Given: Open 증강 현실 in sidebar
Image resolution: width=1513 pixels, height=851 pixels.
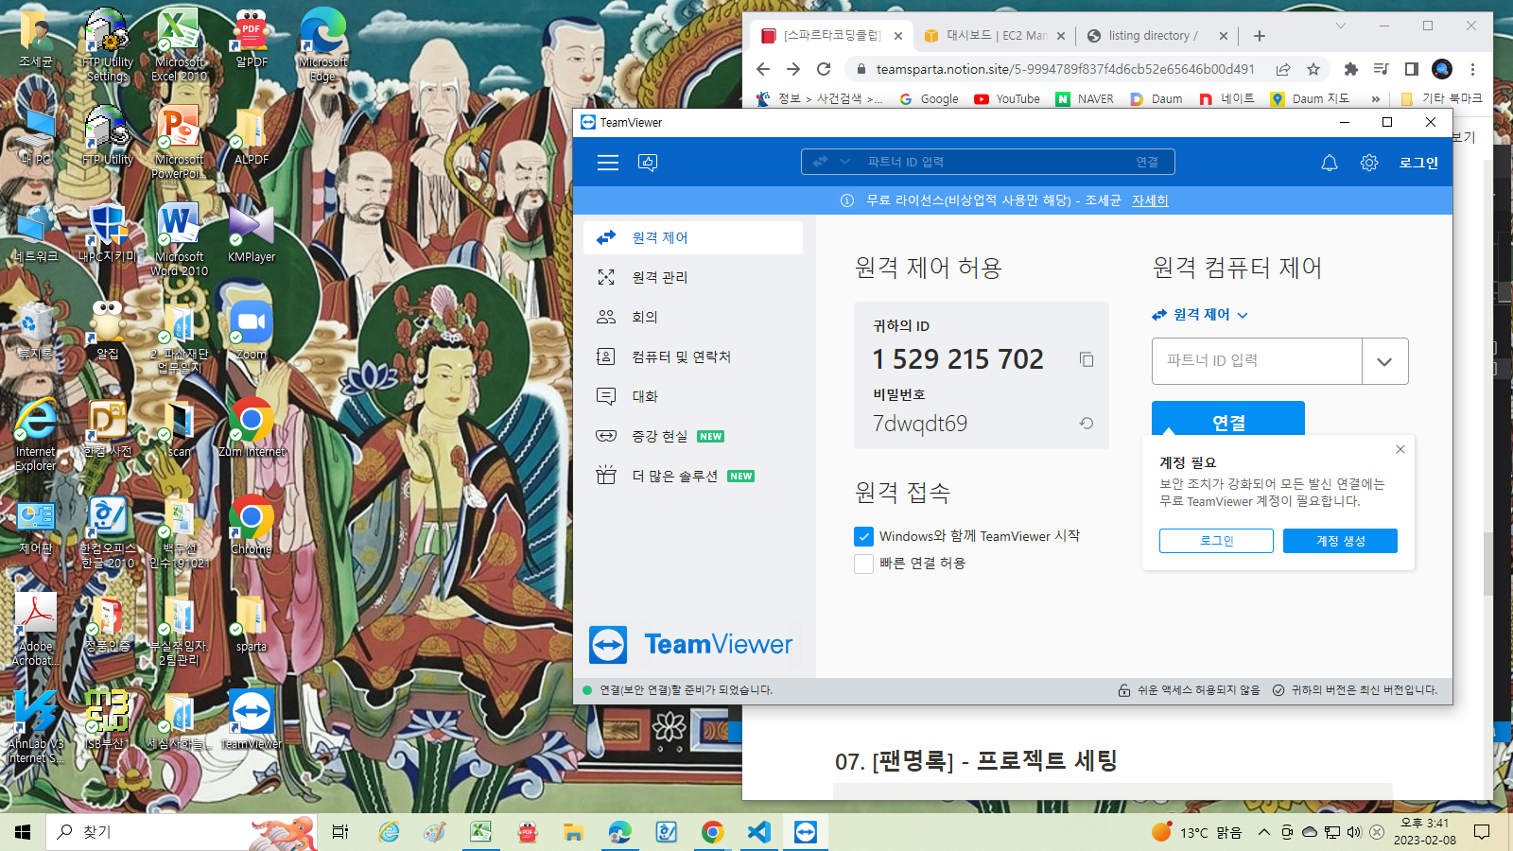Looking at the screenshot, I should tap(693, 436).
